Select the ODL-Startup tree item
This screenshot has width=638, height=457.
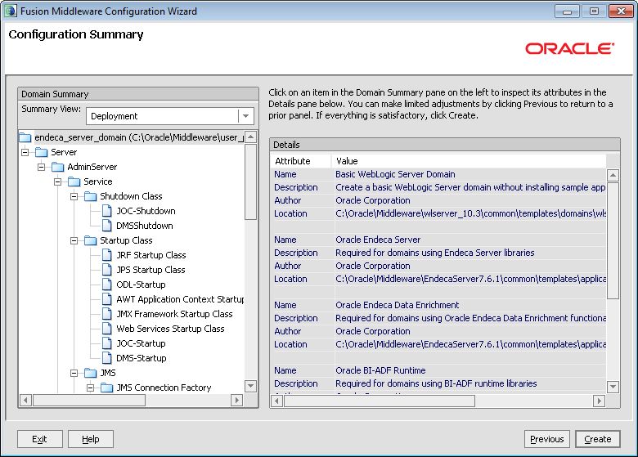(x=141, y=285)
